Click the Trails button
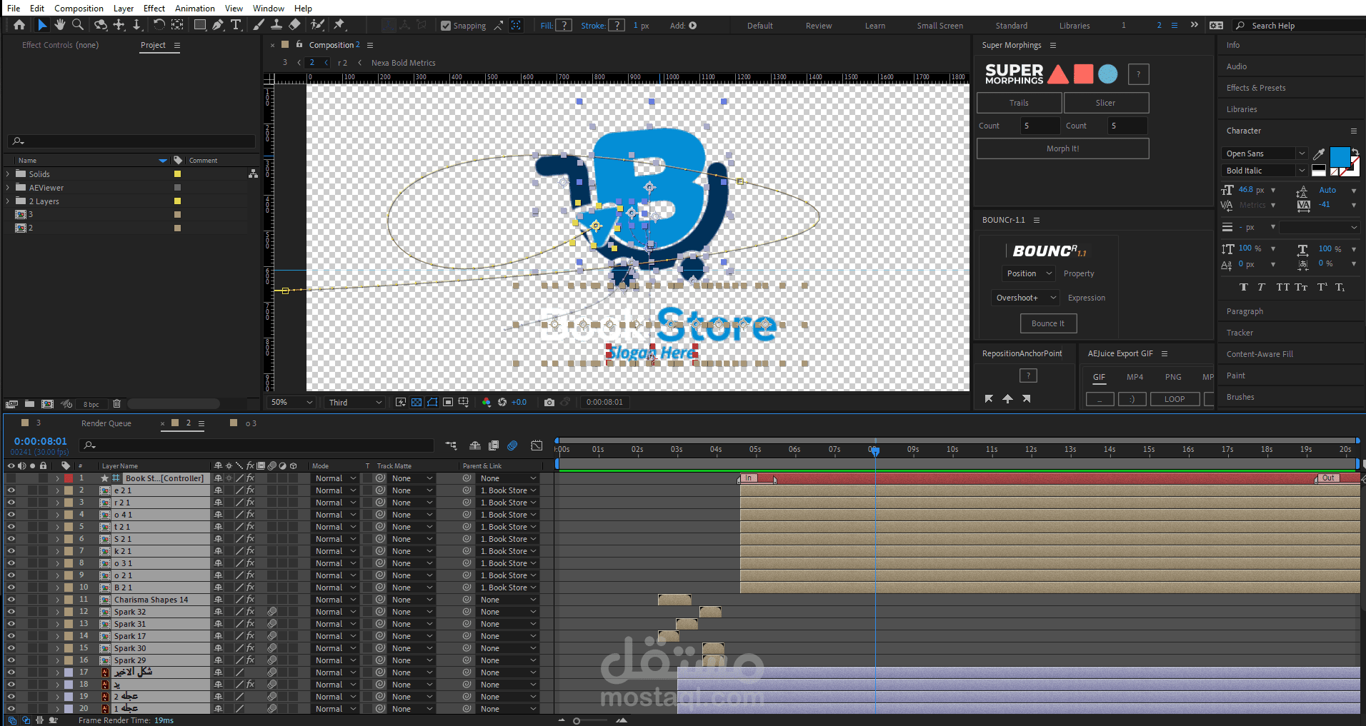The image size is (1366, 726). pos(1019,103)
